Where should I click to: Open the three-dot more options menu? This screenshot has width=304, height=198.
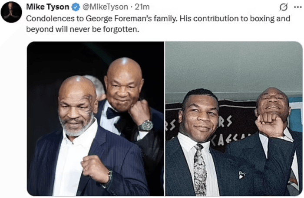(x=298, y=7)
